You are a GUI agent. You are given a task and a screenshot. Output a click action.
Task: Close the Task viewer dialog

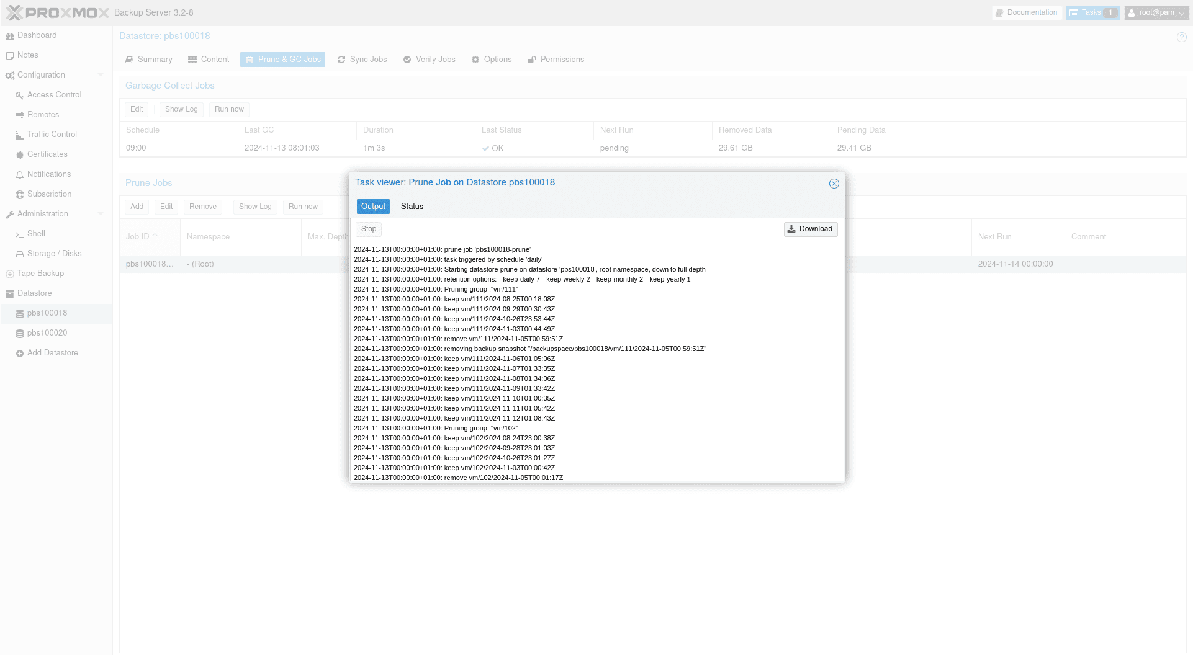coord(834,184)
